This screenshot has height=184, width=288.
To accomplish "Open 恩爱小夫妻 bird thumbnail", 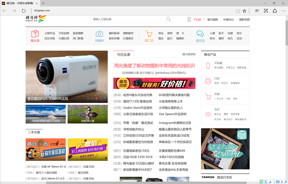I will point(88,114).
